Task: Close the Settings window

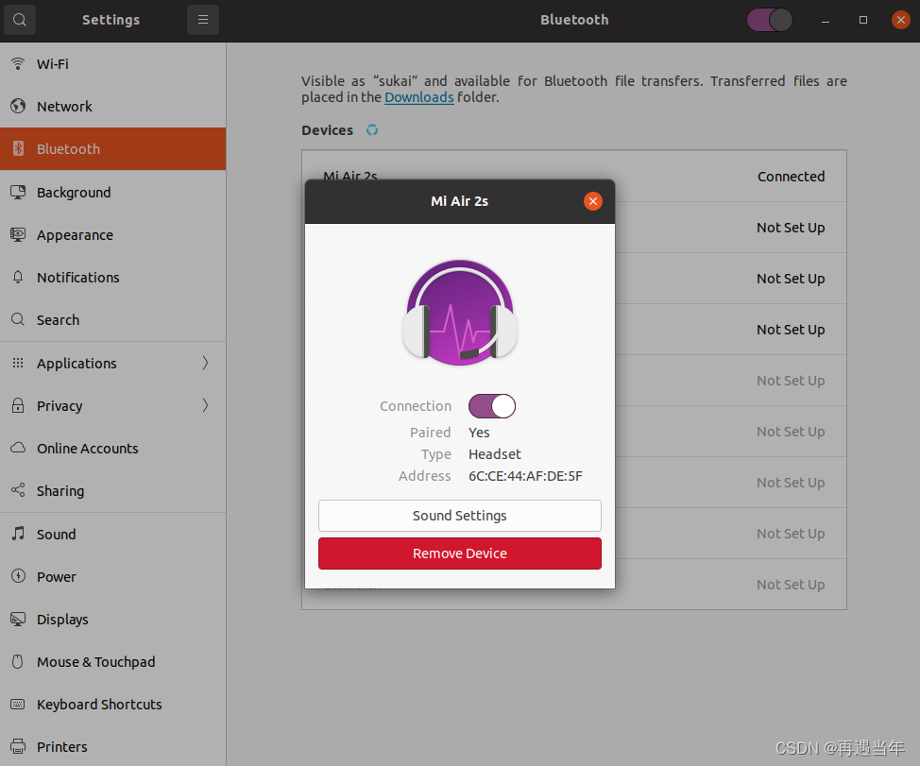Action: coord(901,20)
